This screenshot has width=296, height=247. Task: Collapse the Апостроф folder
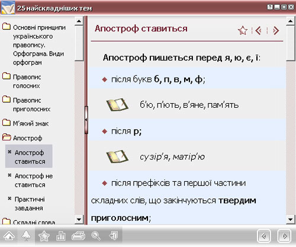click(x=7, y=137)
